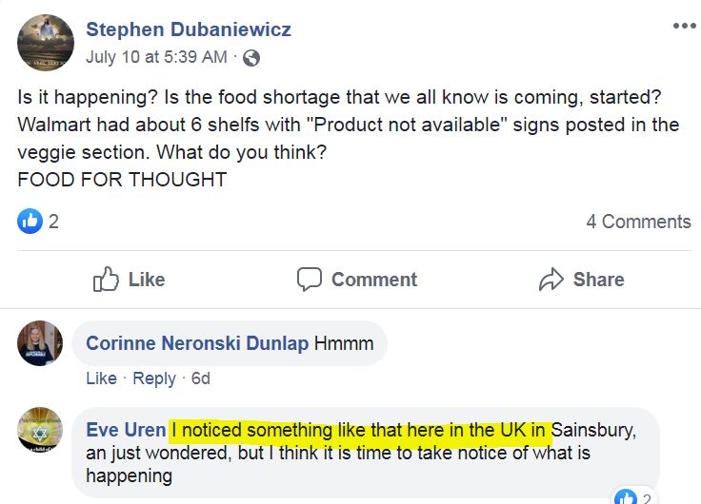Image resolution: width=701 pixels, height=504 pixels.
Task: Open Eve Uren's name link
Action: pos(126,430)
